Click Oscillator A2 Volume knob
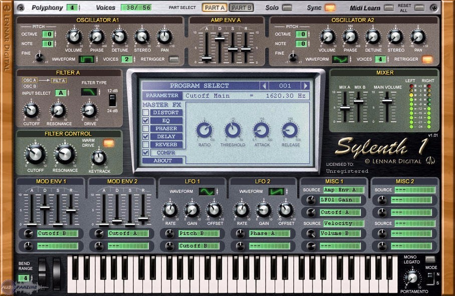 click(x=327, y=37)
